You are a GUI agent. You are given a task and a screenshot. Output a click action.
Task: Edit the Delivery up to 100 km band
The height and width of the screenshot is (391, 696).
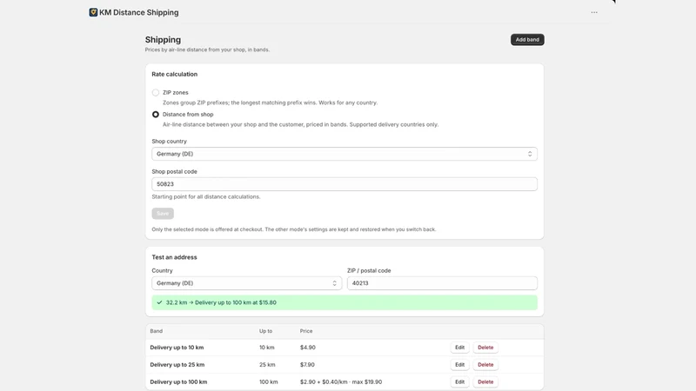459,381
